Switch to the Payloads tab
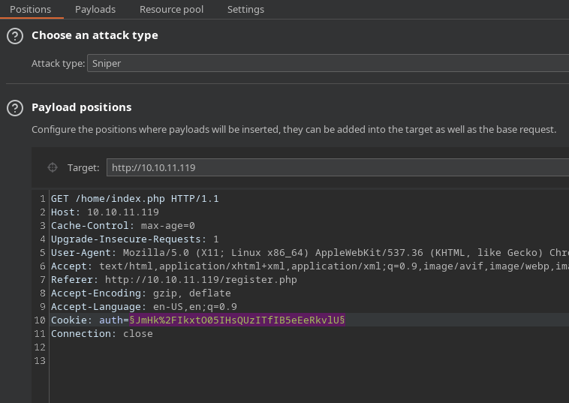Image resolution: width=569 pixels, height=403 pixels. pos(95,10)
